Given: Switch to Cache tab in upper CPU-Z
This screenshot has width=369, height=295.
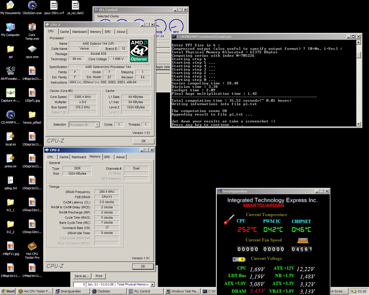Looking at the screenshot, I should coord(64,32).
